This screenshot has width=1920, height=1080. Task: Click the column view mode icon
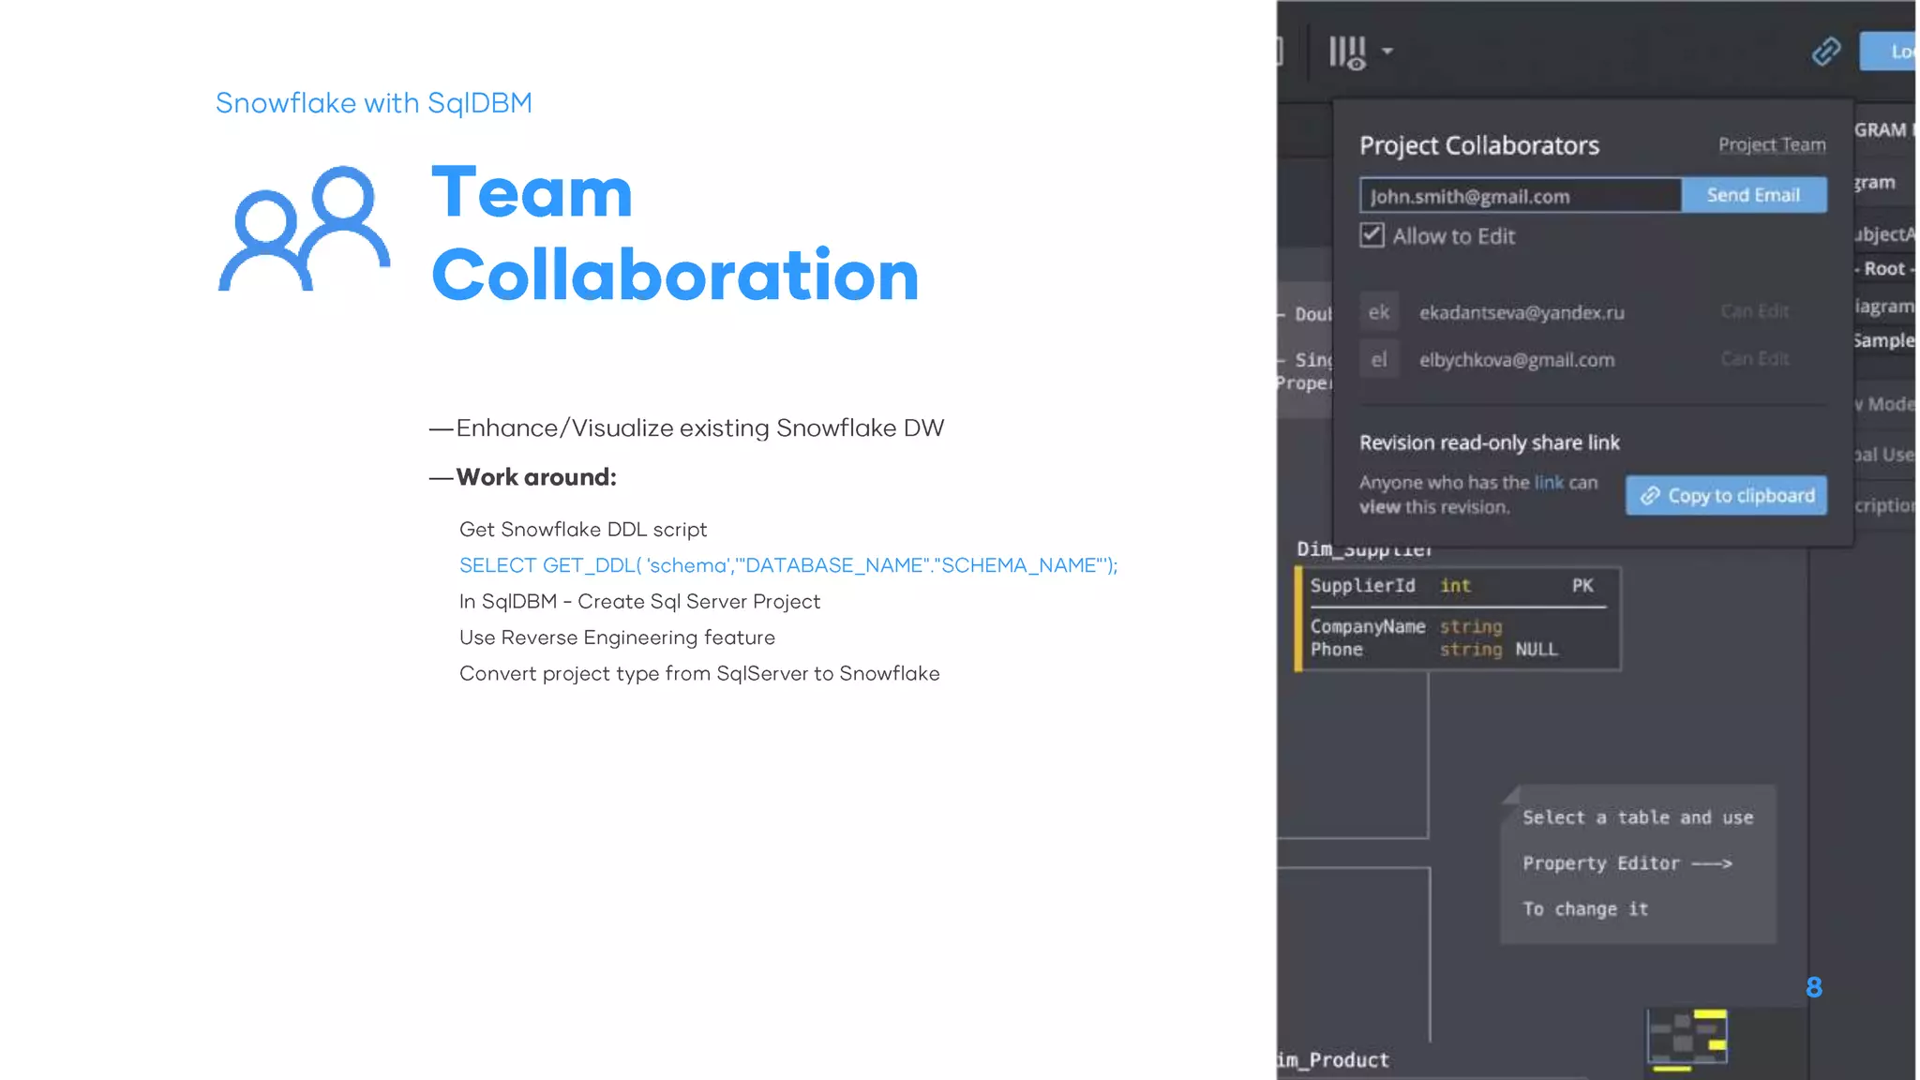click(1347, 52)
